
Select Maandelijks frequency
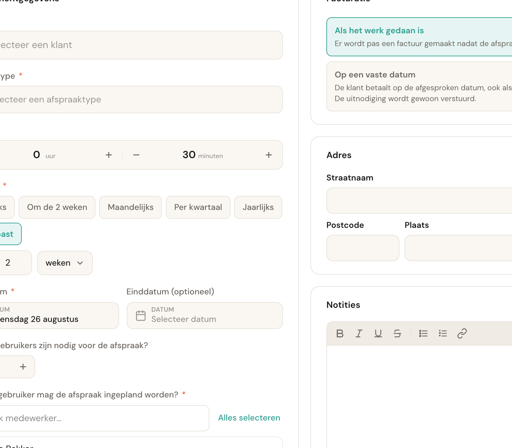click(x=131, y=207)
